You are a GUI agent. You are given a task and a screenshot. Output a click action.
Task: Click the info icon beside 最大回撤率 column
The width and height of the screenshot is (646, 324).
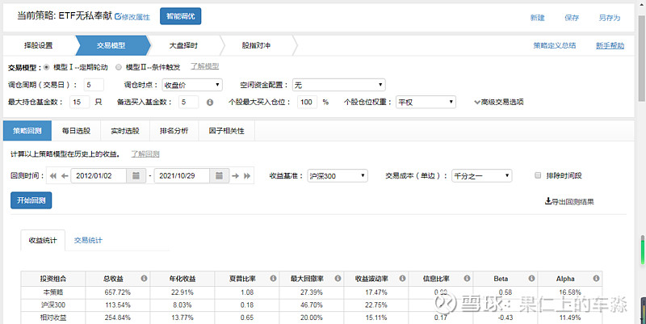tap(338, 279)
